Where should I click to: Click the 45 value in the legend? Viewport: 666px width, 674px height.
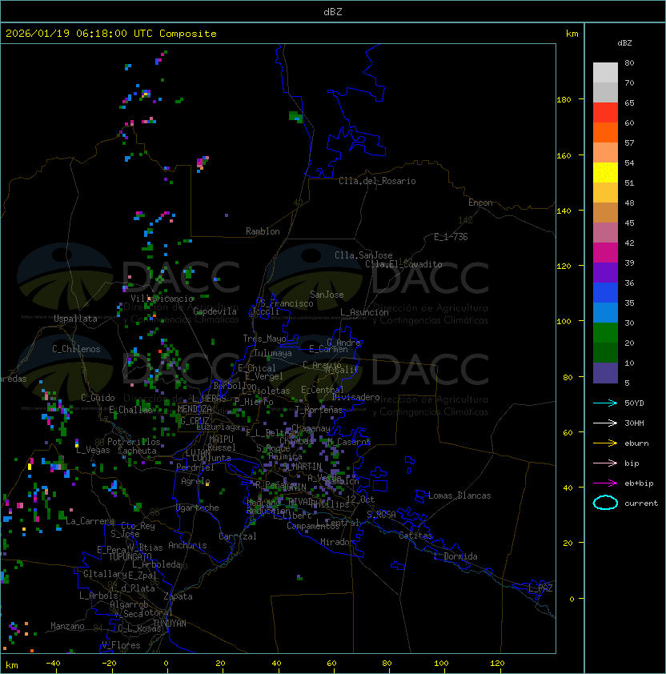(x=629, y=223)
